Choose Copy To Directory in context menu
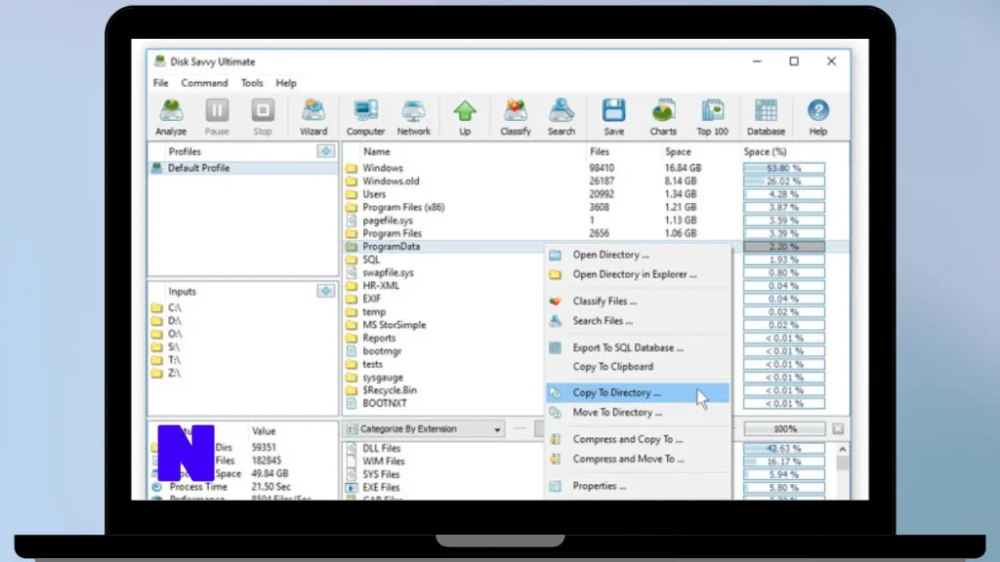Viewport: 1000px width, 562px height. point(637,392)
